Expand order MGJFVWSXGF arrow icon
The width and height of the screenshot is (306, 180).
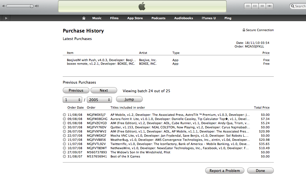64,136
